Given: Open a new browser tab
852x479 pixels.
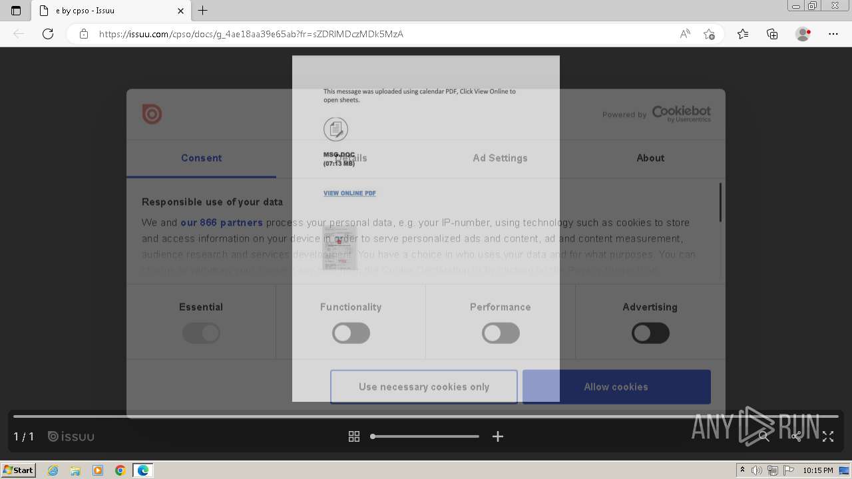Looking at the screenshot, I should click(x=203, y=10).
